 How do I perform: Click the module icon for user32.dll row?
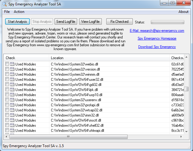[x=12, y=79]
